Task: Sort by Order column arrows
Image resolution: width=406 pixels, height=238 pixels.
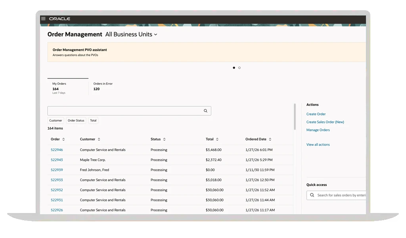Action: (63, 140)
